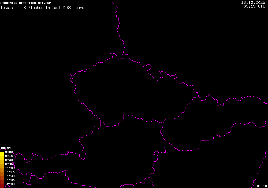
Task: Click the -2:00 legend time label
Action: tap(10, 184)
